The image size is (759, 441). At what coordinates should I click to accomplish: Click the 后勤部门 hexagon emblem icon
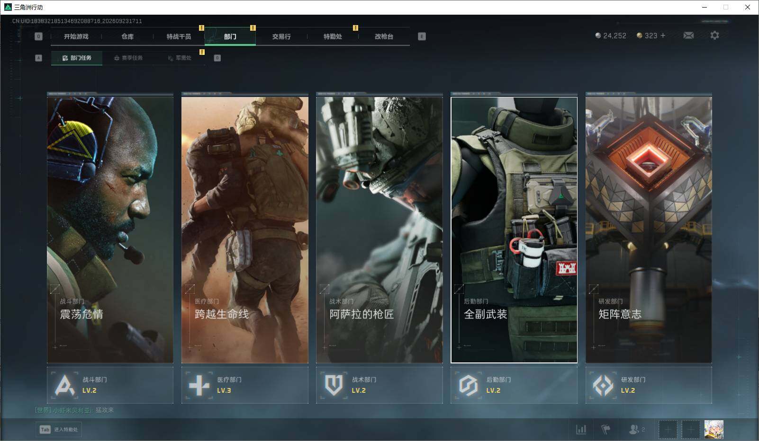468,385
